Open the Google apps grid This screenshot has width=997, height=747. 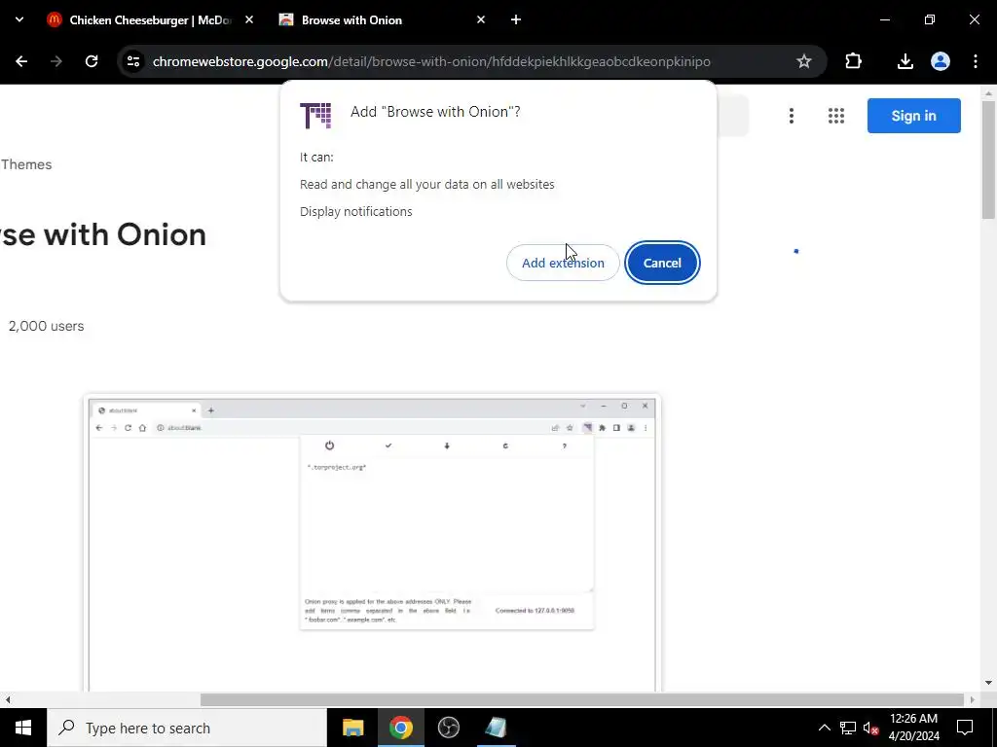(x=836, y=116)
